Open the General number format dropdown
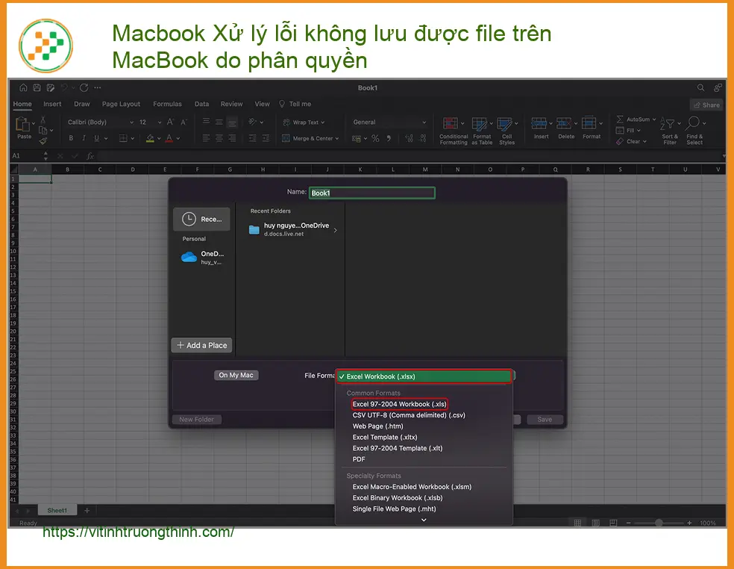The width and height of the screenshot is (734, 569). pyautogui.click(x=389, y=122)
